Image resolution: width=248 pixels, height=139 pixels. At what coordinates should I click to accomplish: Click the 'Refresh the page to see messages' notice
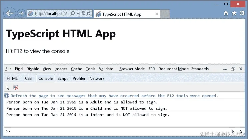pos(114,96)
